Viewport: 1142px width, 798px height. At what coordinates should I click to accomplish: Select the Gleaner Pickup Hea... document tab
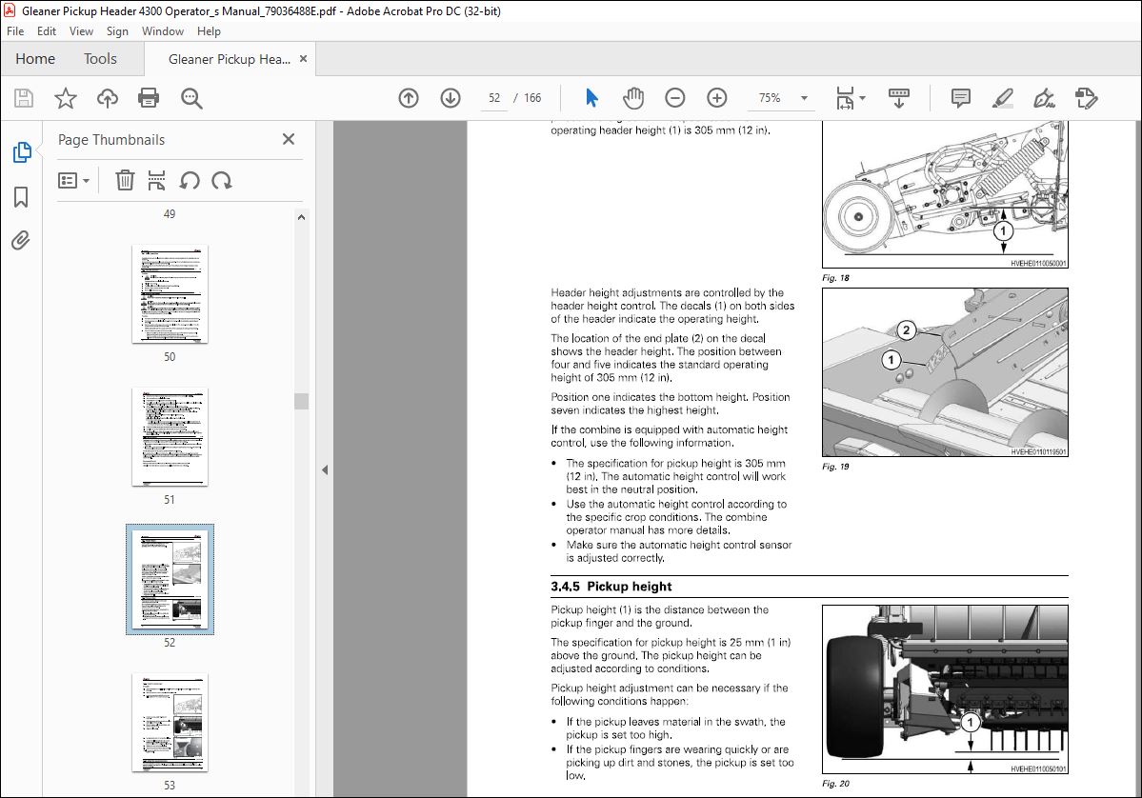click(230, 59)
